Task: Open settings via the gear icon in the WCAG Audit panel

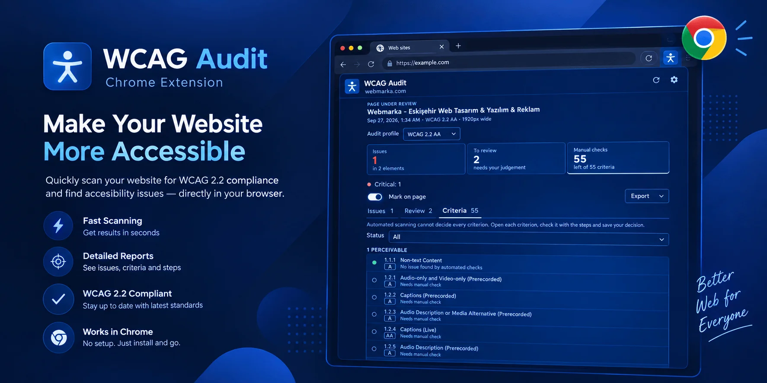Action: point(674,79)
